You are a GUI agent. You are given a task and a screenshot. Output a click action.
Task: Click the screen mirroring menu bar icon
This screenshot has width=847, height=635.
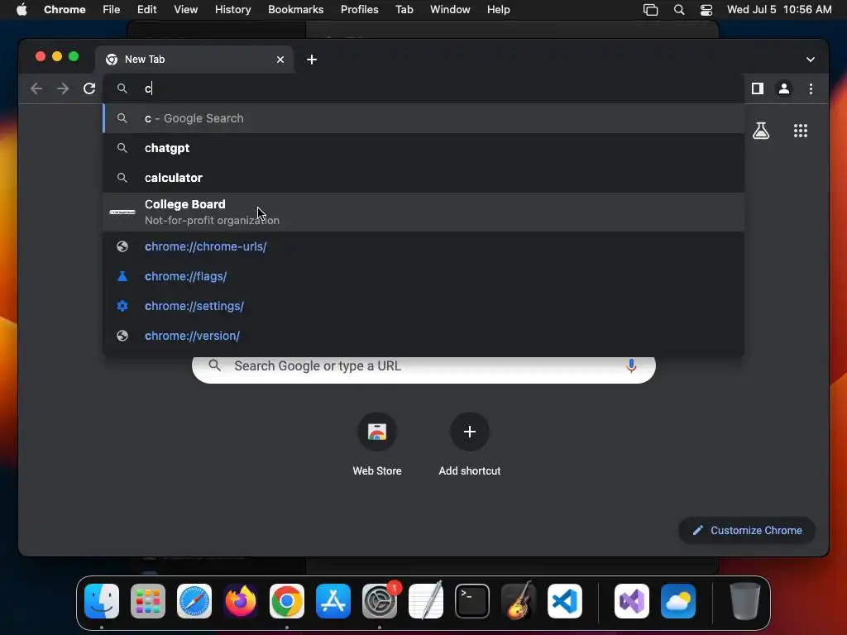pyautogui.click(x=650, y=10)
